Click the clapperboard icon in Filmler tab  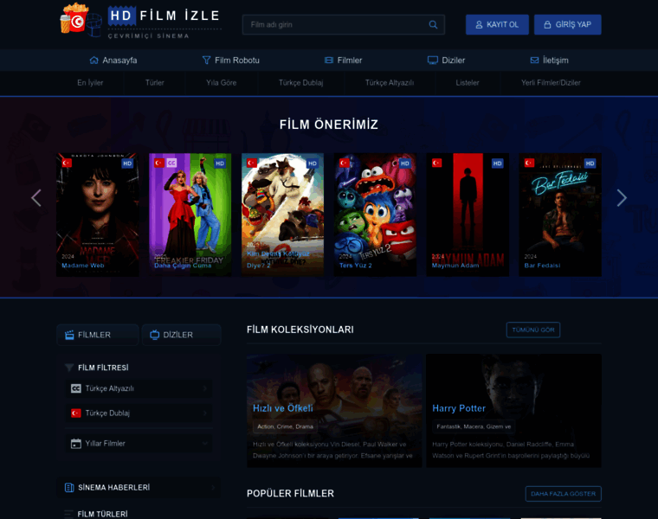69,335
